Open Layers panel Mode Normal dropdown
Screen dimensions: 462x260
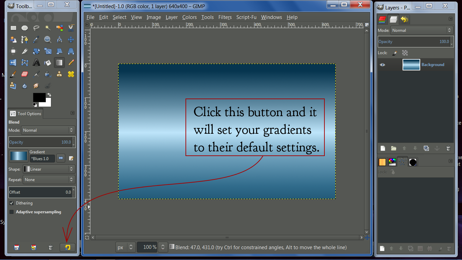pos(422,30)
